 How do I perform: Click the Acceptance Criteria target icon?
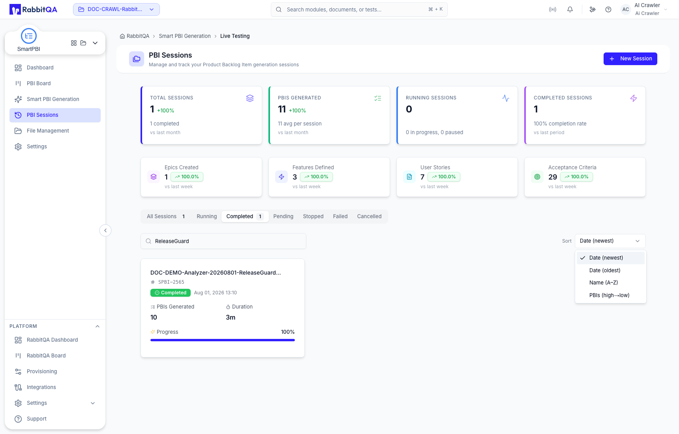click(537, 177)
